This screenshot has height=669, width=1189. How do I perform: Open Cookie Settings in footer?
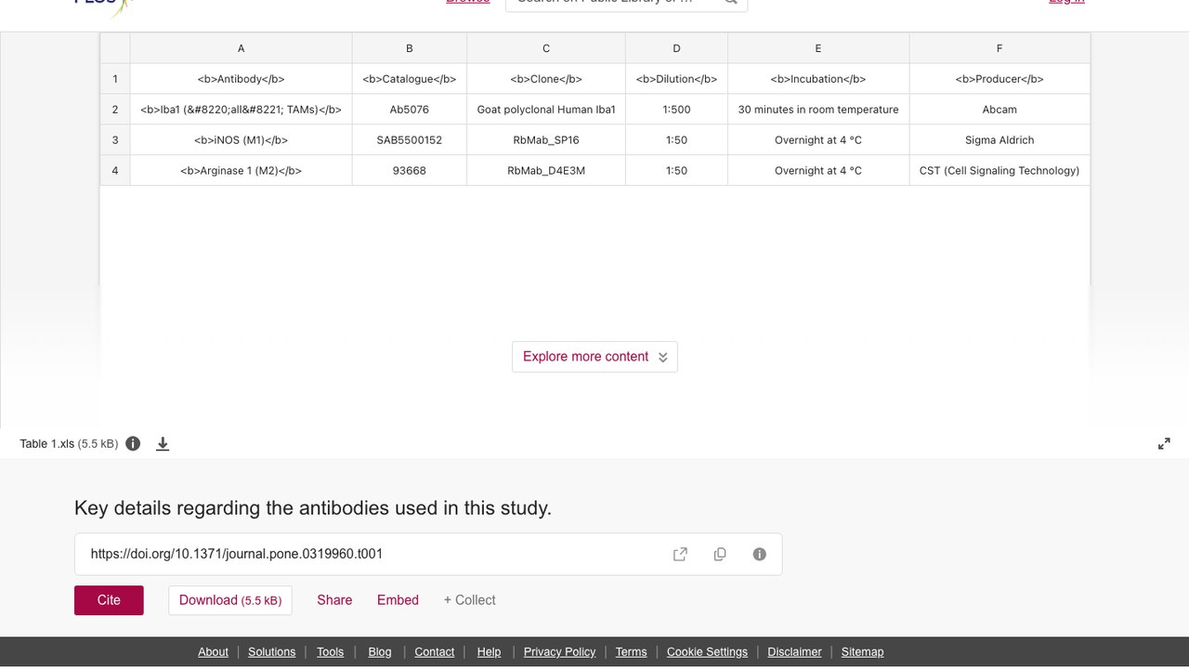point(707,651)
